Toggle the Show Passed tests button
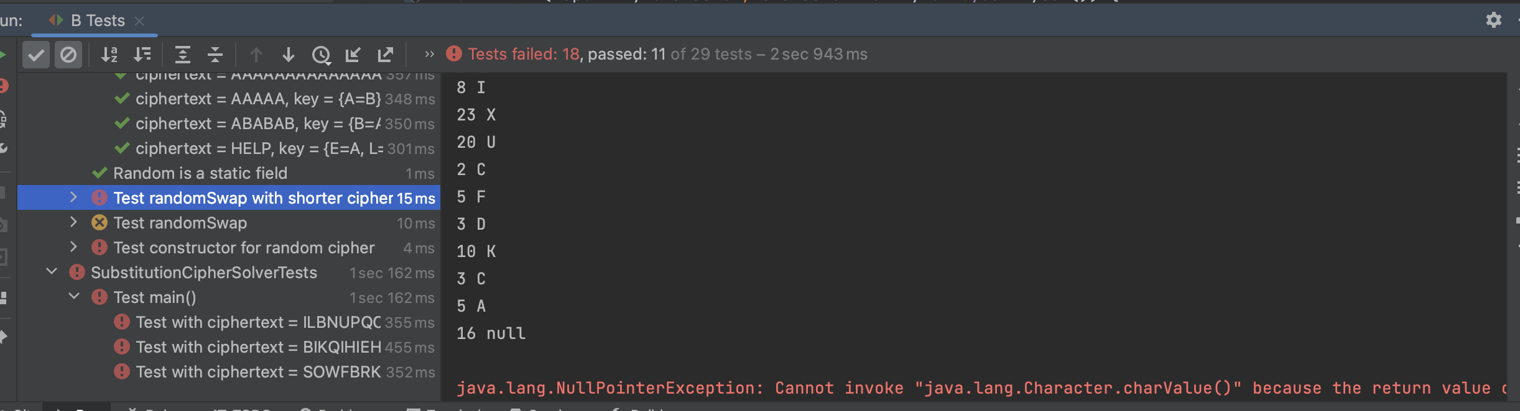This screenshot has height=411, width=1520. point(36,55)
